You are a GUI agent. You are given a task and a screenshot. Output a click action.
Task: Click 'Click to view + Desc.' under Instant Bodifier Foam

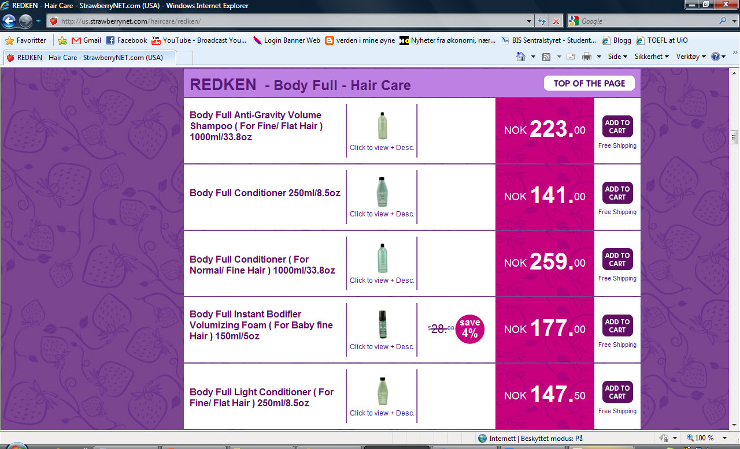pos(382,347)
